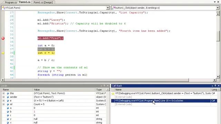The height and width of the screenshot is (124, 221).
Task: Click the Call Stack scroll up arrow
Action: point(219,90)
